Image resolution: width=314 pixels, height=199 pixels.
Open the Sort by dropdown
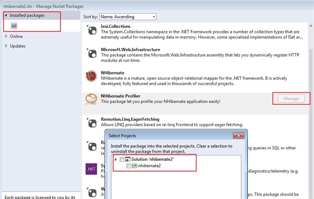128,17
